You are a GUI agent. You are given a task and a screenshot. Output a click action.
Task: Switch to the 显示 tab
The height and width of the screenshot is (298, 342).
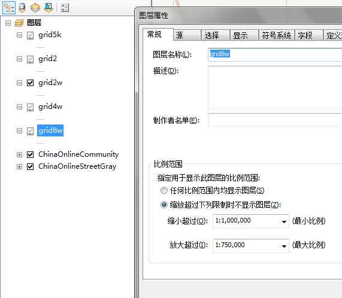pos(244,35)
